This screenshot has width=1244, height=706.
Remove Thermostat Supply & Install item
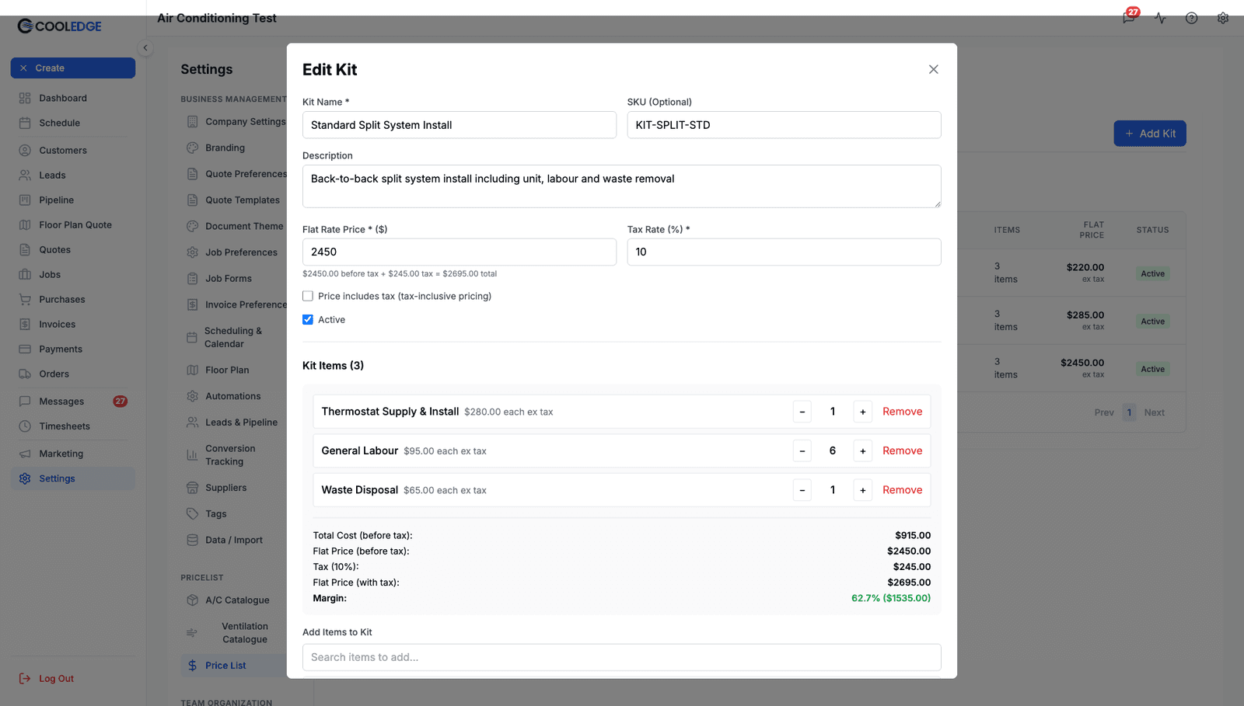[902, 412]
